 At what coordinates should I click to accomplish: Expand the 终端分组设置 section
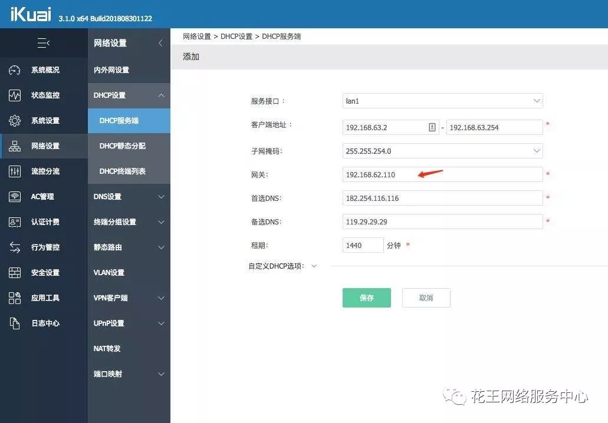(x=162, y=222)
